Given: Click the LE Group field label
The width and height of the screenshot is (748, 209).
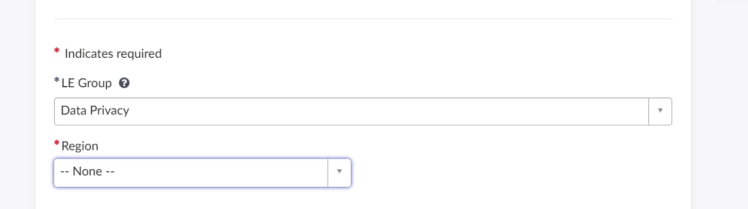Looking at the screenshot, I should point(86,83).
